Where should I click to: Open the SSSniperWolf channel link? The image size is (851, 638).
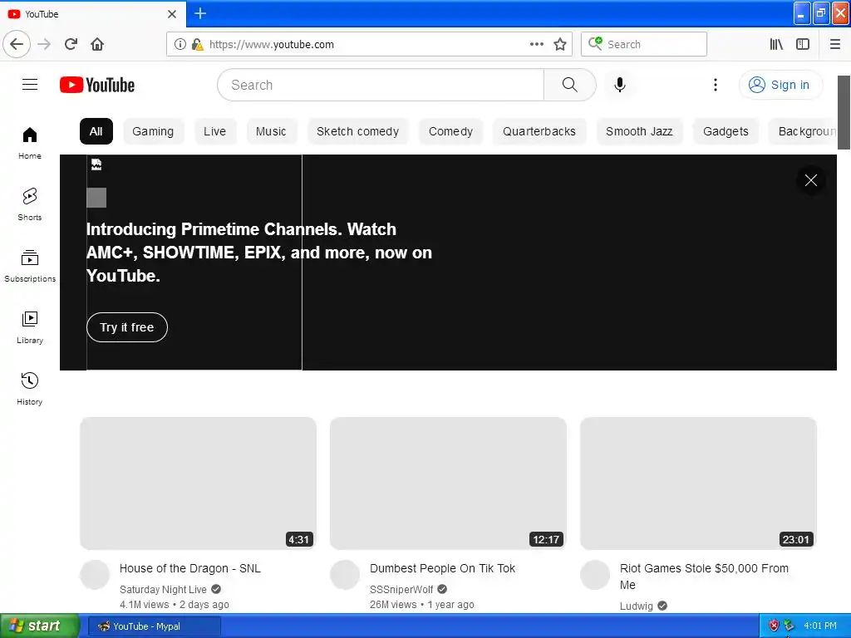click(x=401, y=589)
